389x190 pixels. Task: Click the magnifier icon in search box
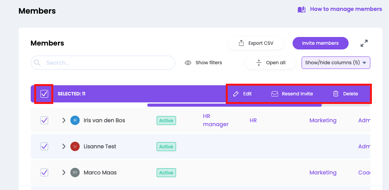click(37, 63)
